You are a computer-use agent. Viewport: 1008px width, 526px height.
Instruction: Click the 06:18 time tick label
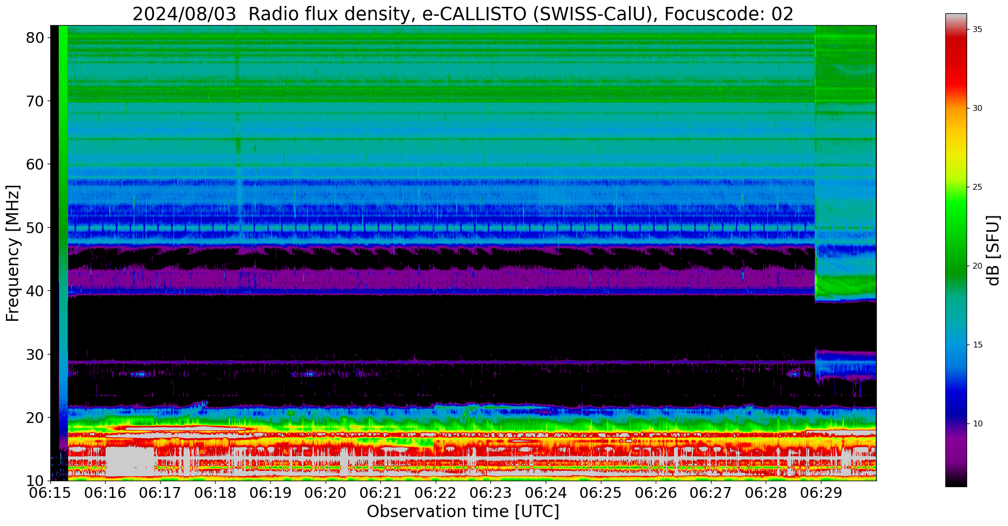[216, 492]
